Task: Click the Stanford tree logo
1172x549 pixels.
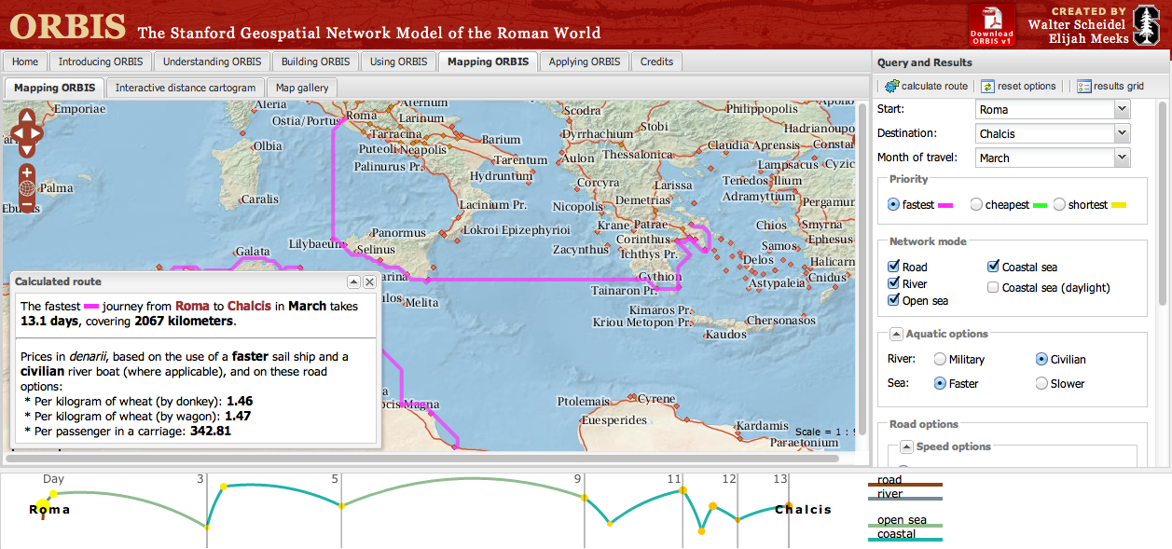Action: (1145, 25)
